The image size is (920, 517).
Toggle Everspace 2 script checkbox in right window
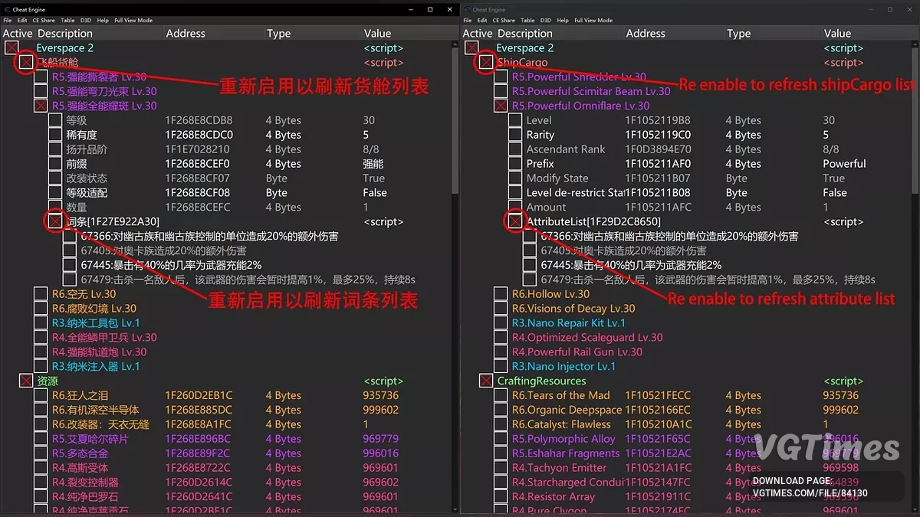472,48
